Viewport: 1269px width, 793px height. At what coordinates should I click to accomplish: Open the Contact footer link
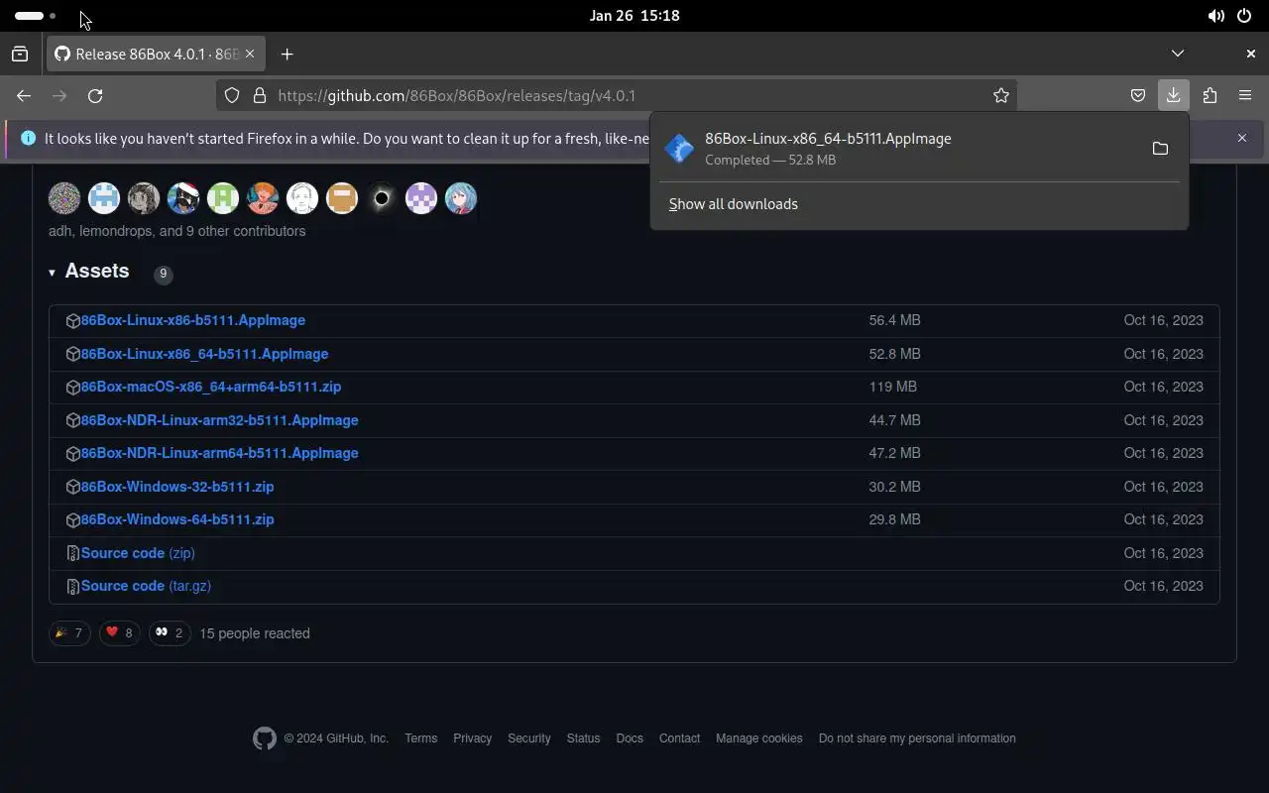click(679, 738)
